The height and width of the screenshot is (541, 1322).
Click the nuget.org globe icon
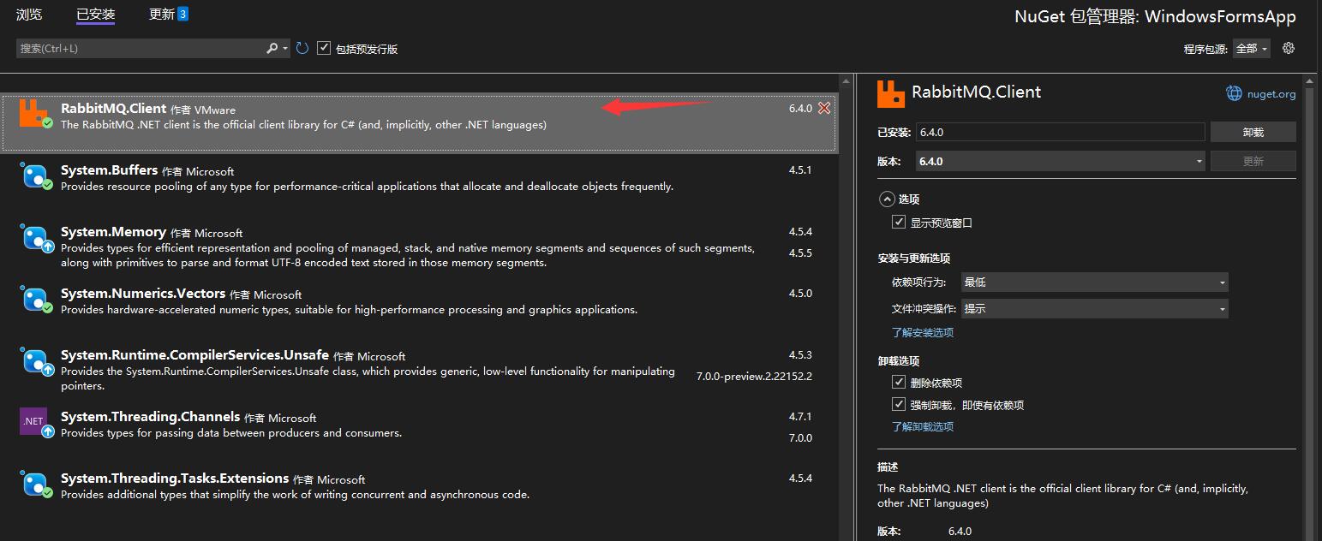(1234, 93)
